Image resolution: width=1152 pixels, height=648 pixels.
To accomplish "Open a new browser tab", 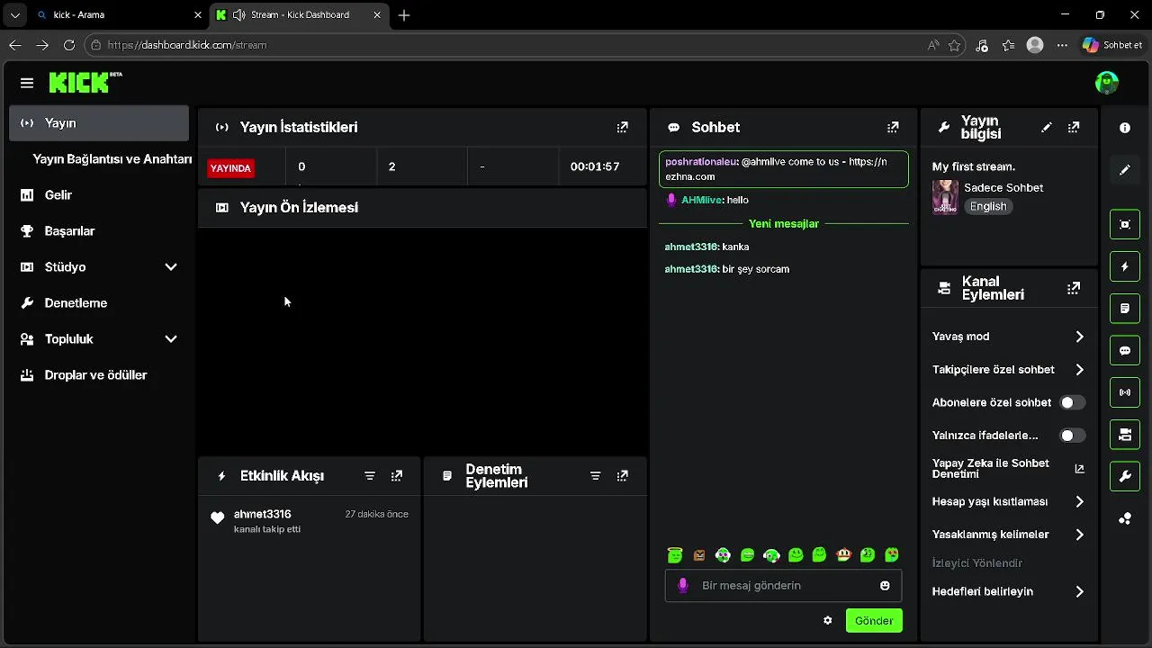I will click(404, 15).
